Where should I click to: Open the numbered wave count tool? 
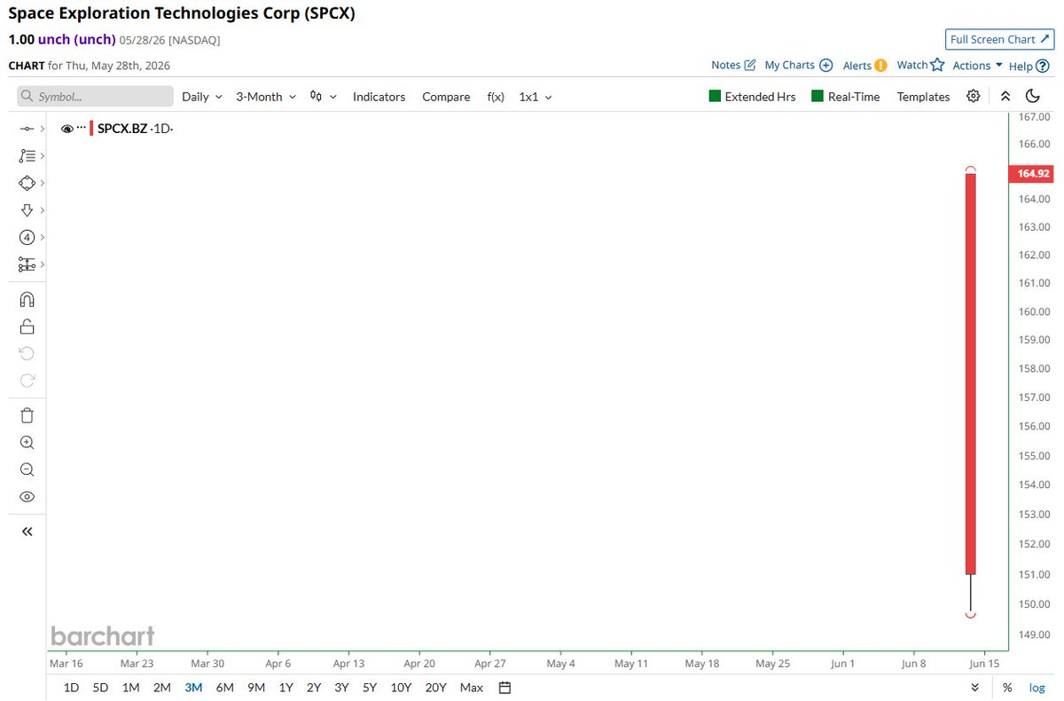coord(27,237)
